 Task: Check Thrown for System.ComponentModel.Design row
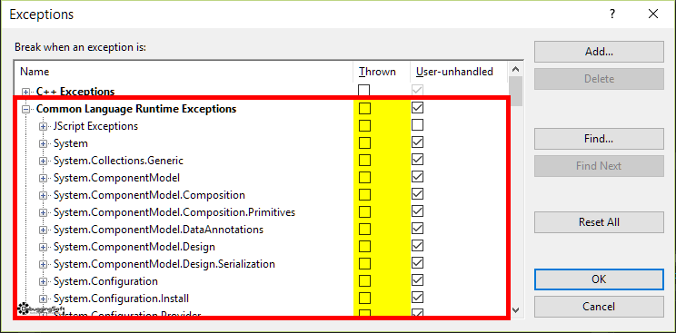click(x=364, y=246)
